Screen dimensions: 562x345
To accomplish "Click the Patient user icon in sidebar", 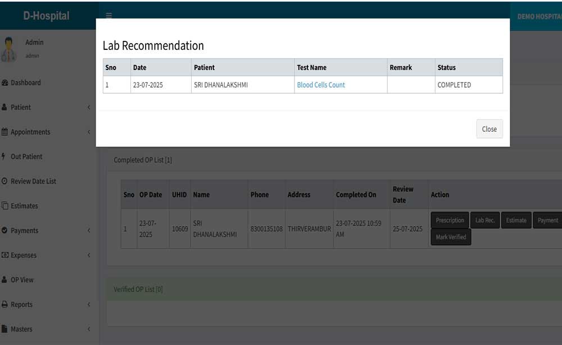I will pos(5,108).
